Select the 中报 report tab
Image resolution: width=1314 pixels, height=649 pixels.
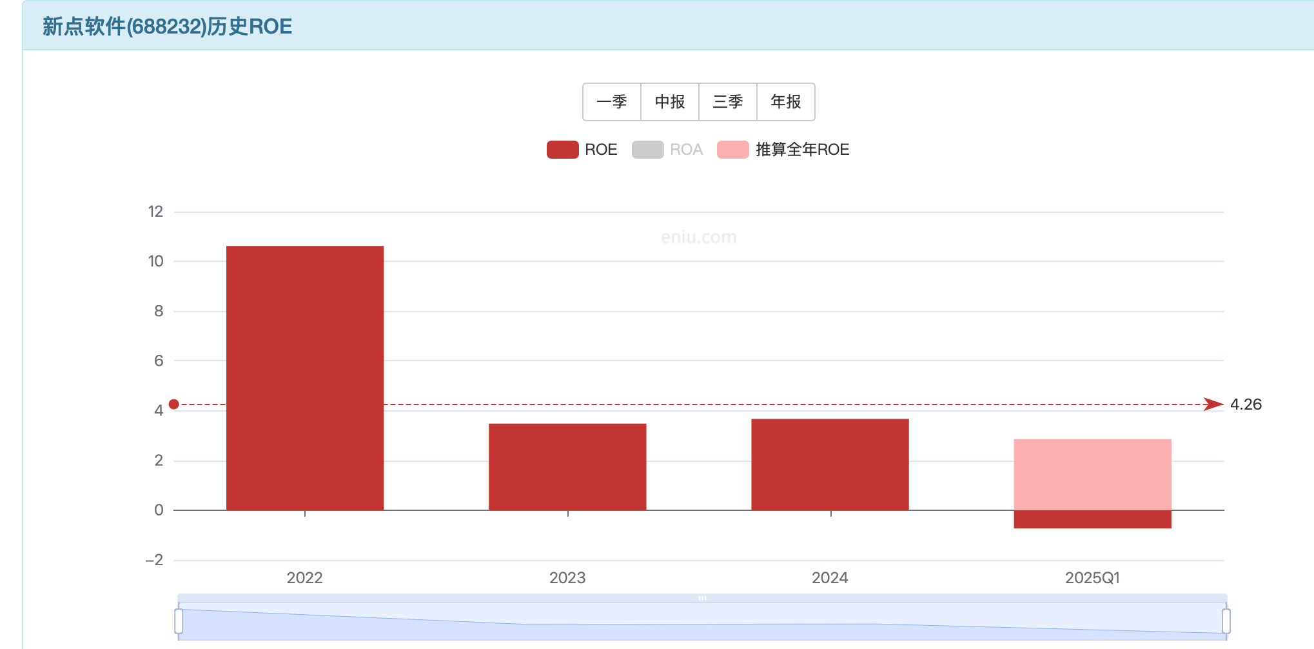coord(670,102)
